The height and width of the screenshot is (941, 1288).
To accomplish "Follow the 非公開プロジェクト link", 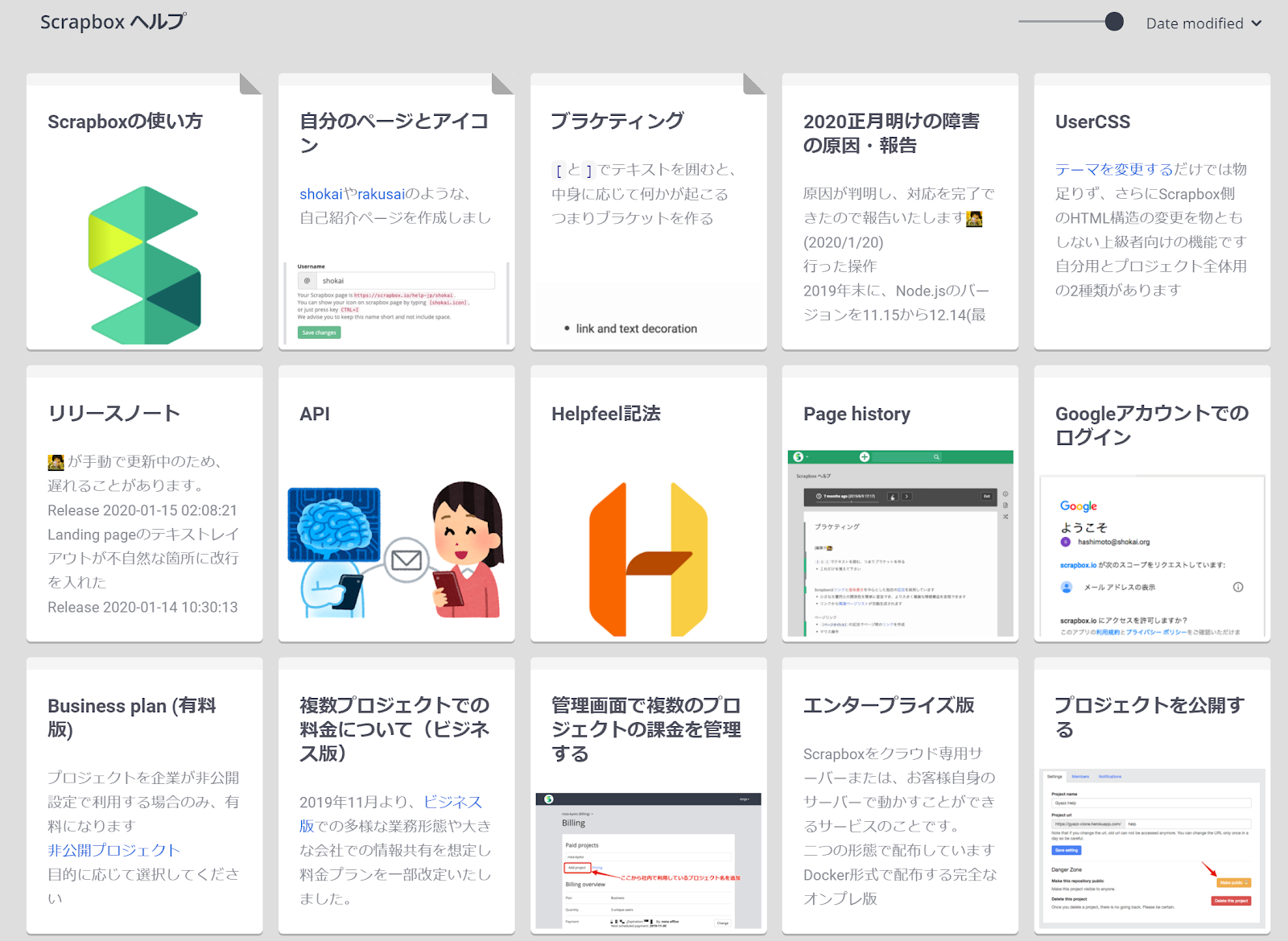I will [x=114, y=850].
